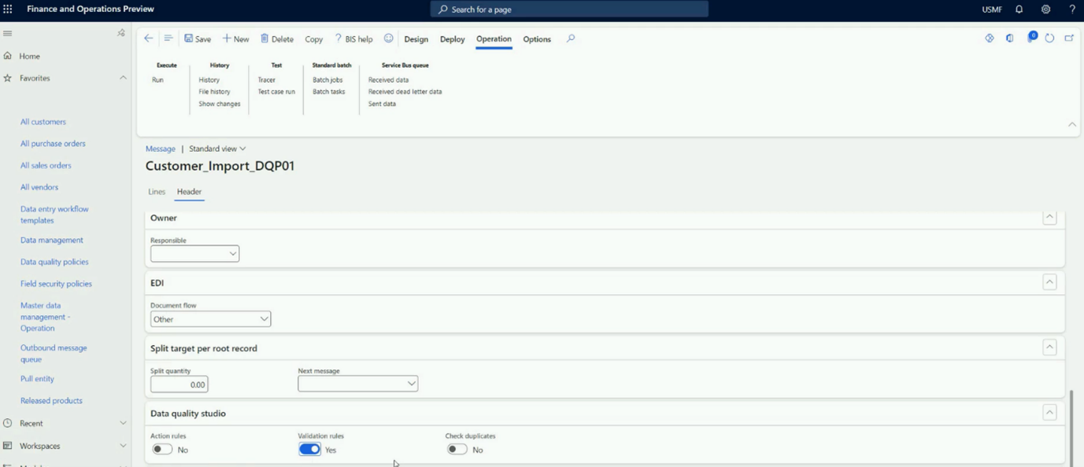Image resolution: width=1084 pixels, height=467 pixels.
Task: Collapse the Owner section
Action: 1049,217
